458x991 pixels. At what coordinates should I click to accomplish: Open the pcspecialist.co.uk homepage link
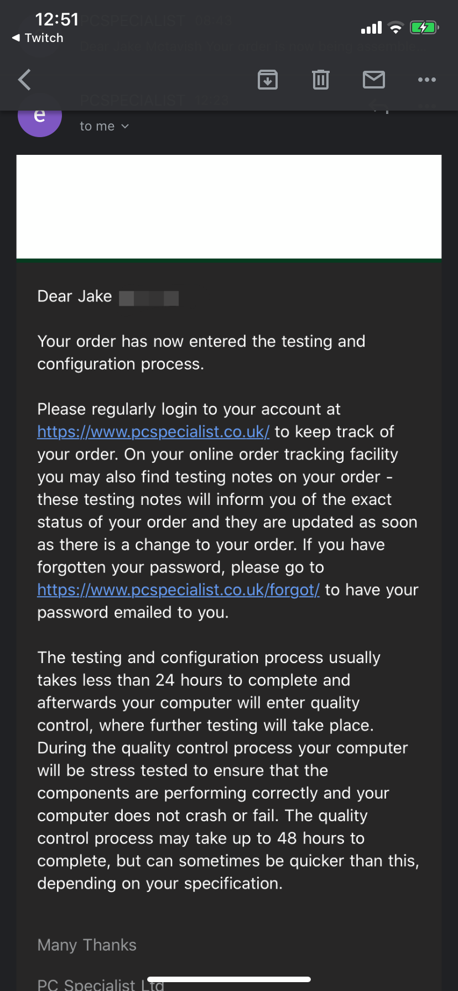click(153, 432)
